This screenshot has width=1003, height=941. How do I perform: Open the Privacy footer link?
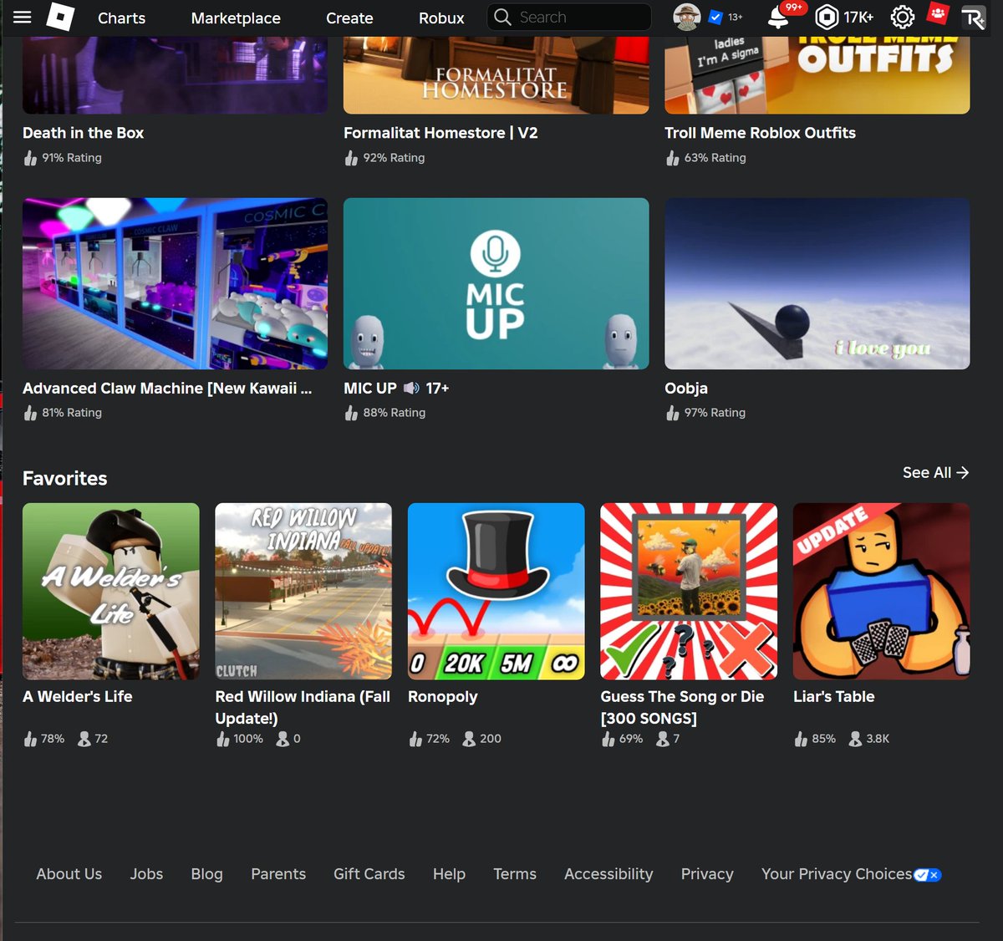click(707, 873)
